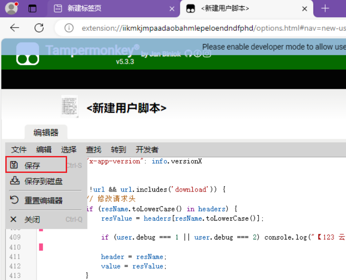
Task: View site information icon in address bar
Action: coord(69,28)
